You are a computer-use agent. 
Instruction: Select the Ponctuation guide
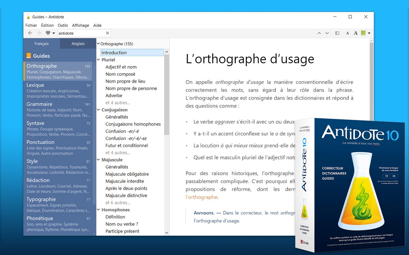[58, 148]
